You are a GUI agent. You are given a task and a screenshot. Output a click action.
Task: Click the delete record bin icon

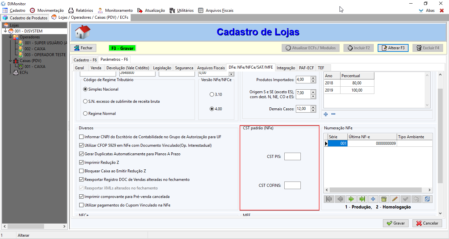(384, 199)
